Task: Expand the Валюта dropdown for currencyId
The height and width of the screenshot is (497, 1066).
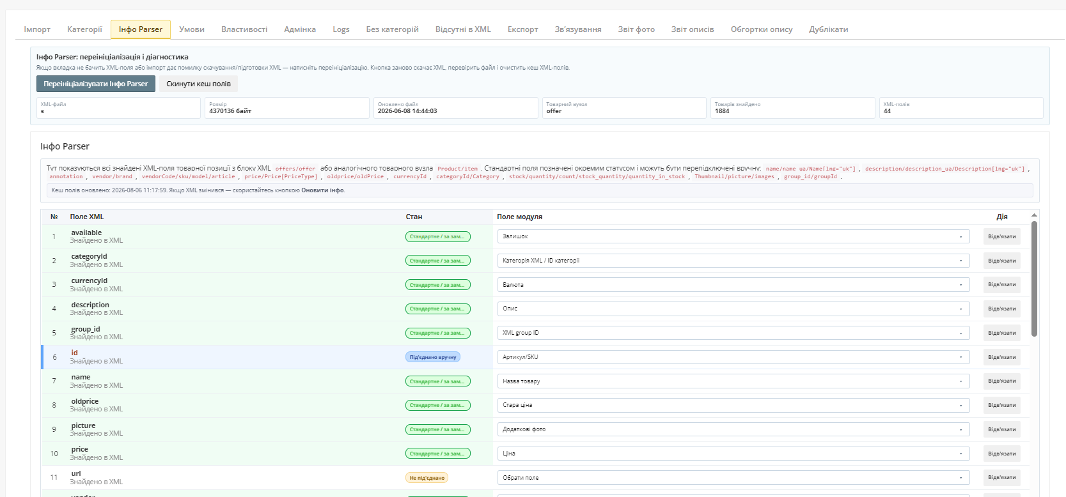Action: tap(733, 285)
